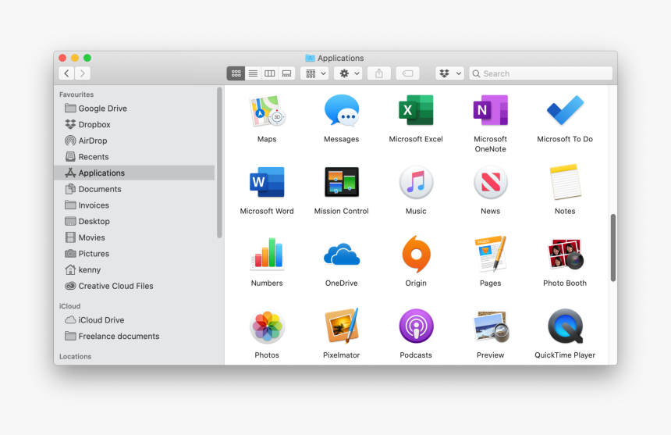
Task: Open Movies in the sidebar
Action: pyautogui.click(x=134, y=237)
